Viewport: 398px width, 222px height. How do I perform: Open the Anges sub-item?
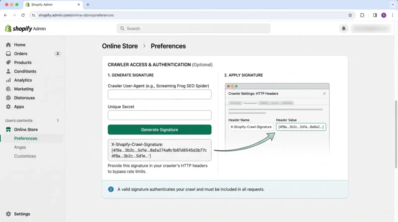pyautogui.click(x=20, y=147)
